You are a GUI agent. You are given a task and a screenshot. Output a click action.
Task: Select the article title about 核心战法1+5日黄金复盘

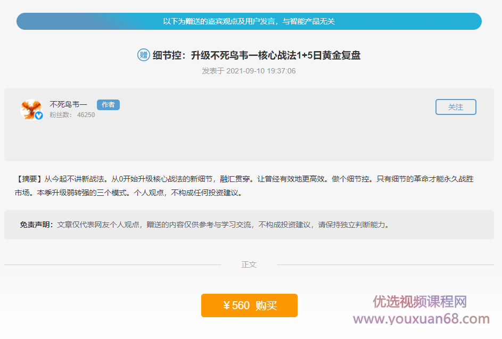[256, 55]
